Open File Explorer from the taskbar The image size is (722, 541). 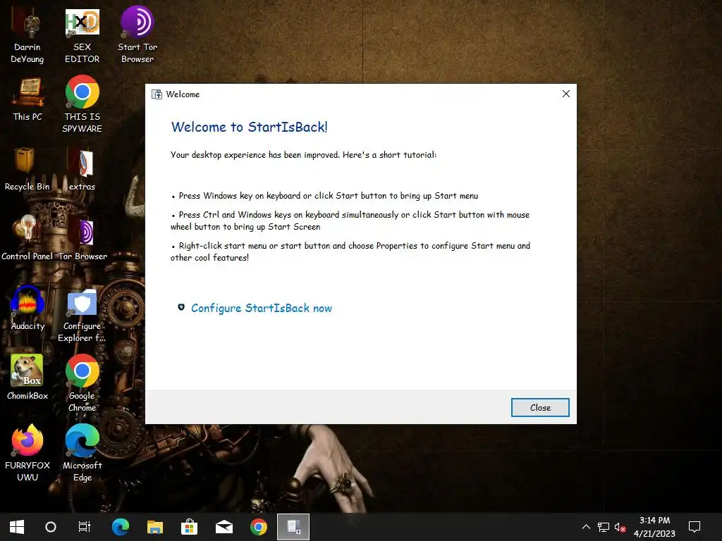coord(155,527)
